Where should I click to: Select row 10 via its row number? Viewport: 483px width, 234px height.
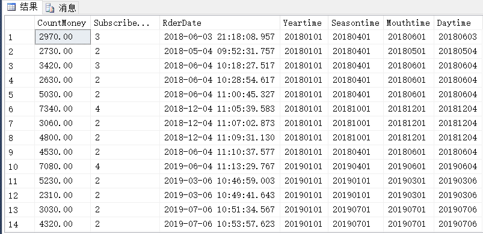[20, 167]
